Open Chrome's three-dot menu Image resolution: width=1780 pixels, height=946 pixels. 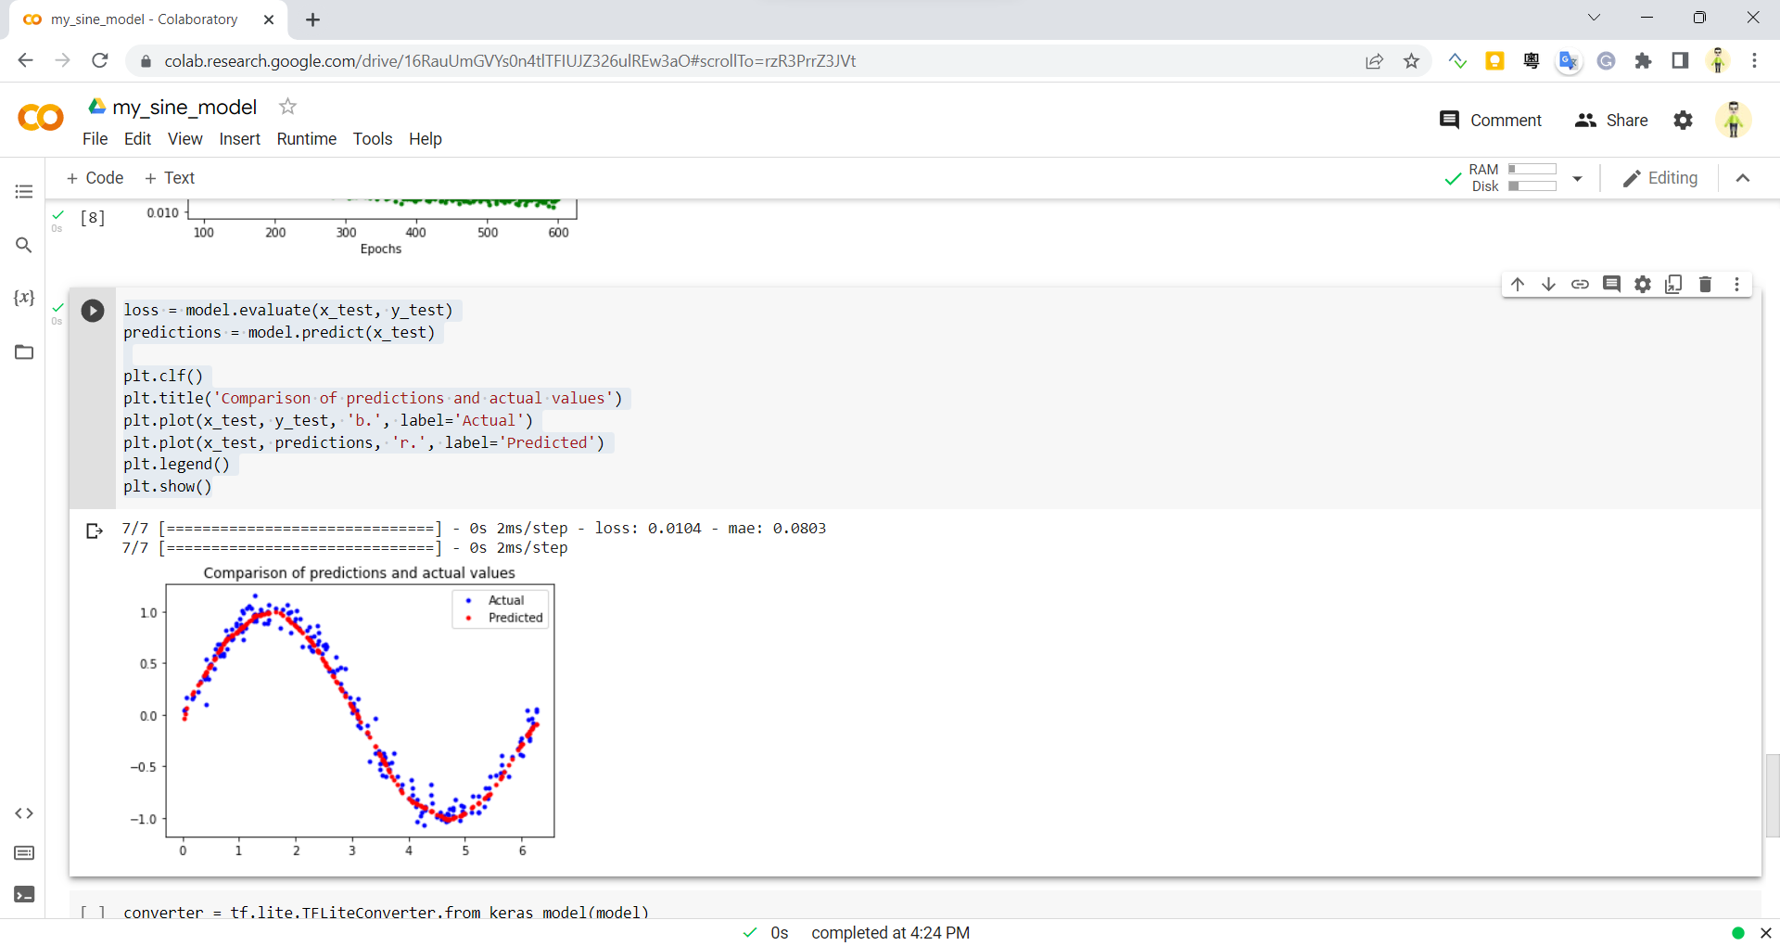[x=1754, y=61]
